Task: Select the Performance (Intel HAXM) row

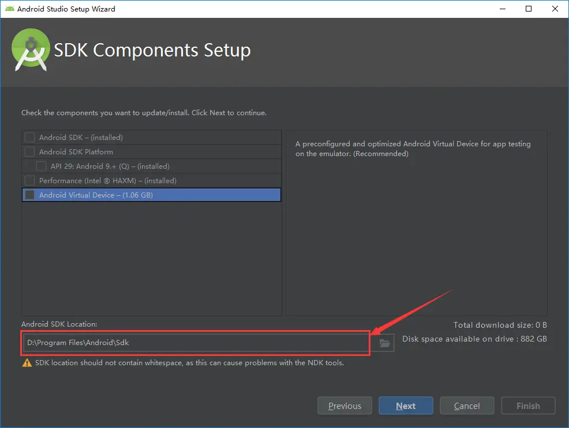Action: click(x=151, y=180)
